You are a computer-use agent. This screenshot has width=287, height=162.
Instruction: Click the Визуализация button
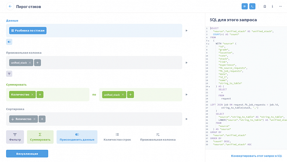[x=27, y=154]
